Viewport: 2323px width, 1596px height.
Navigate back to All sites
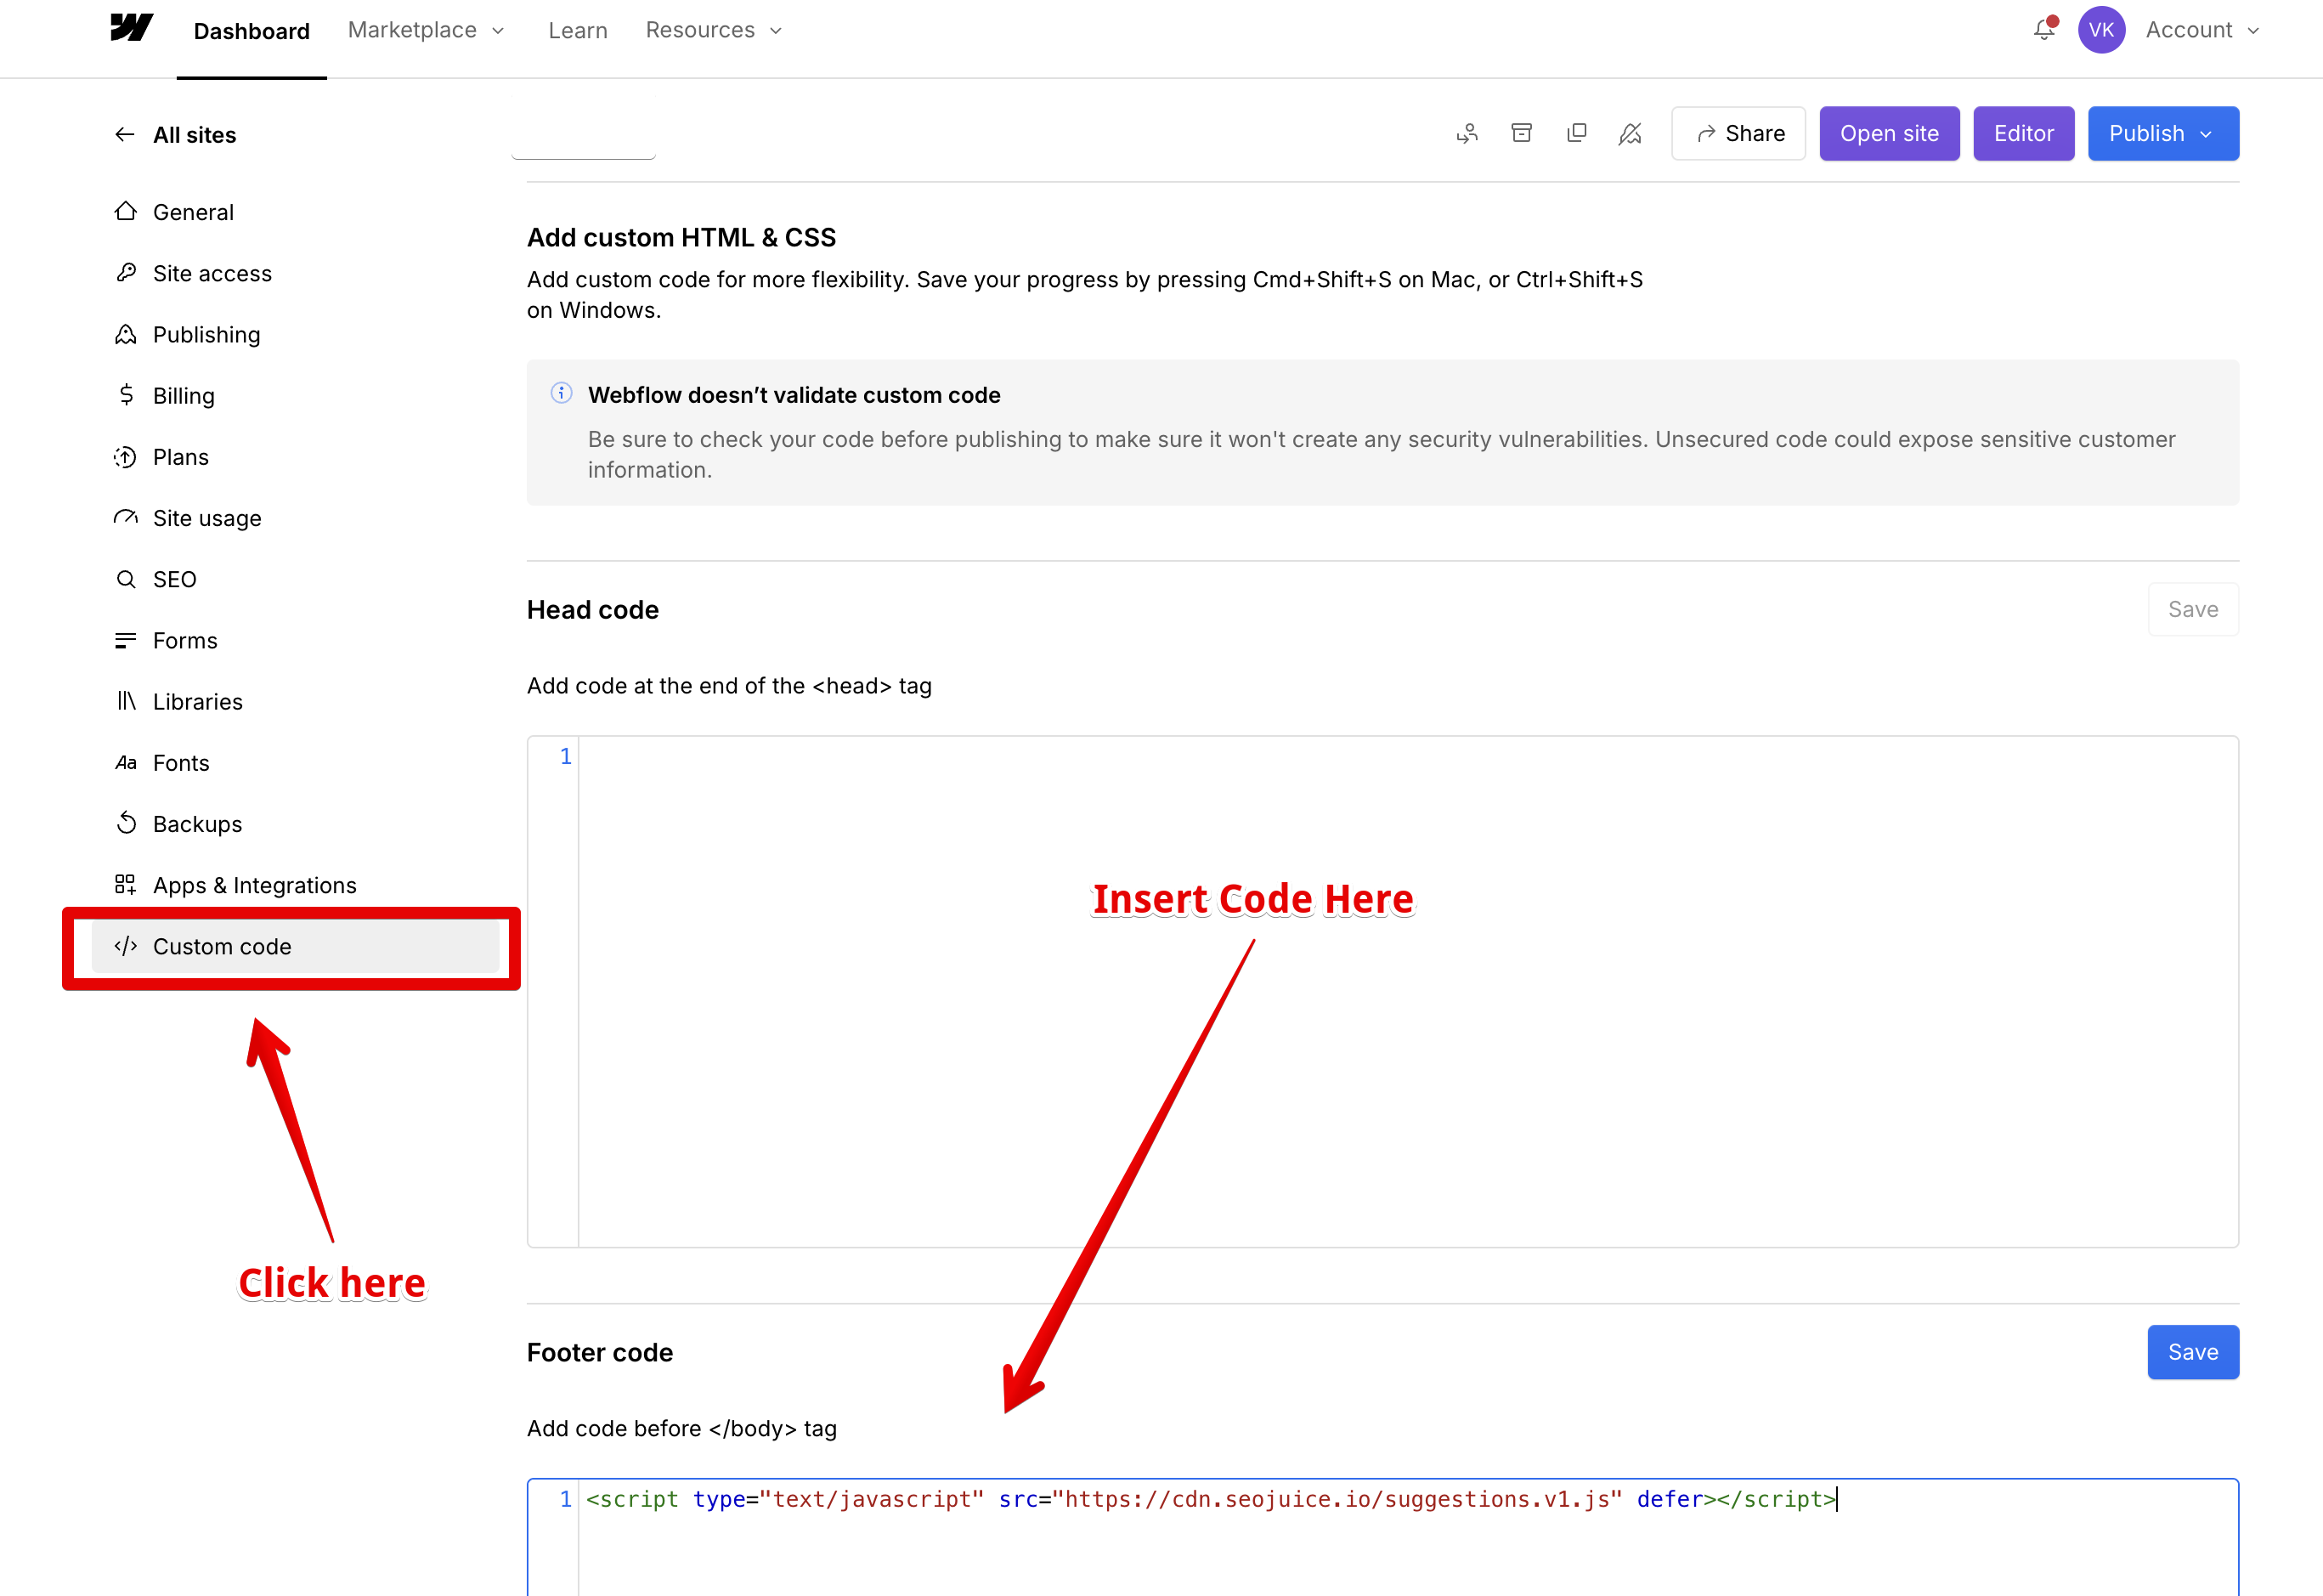176,134
